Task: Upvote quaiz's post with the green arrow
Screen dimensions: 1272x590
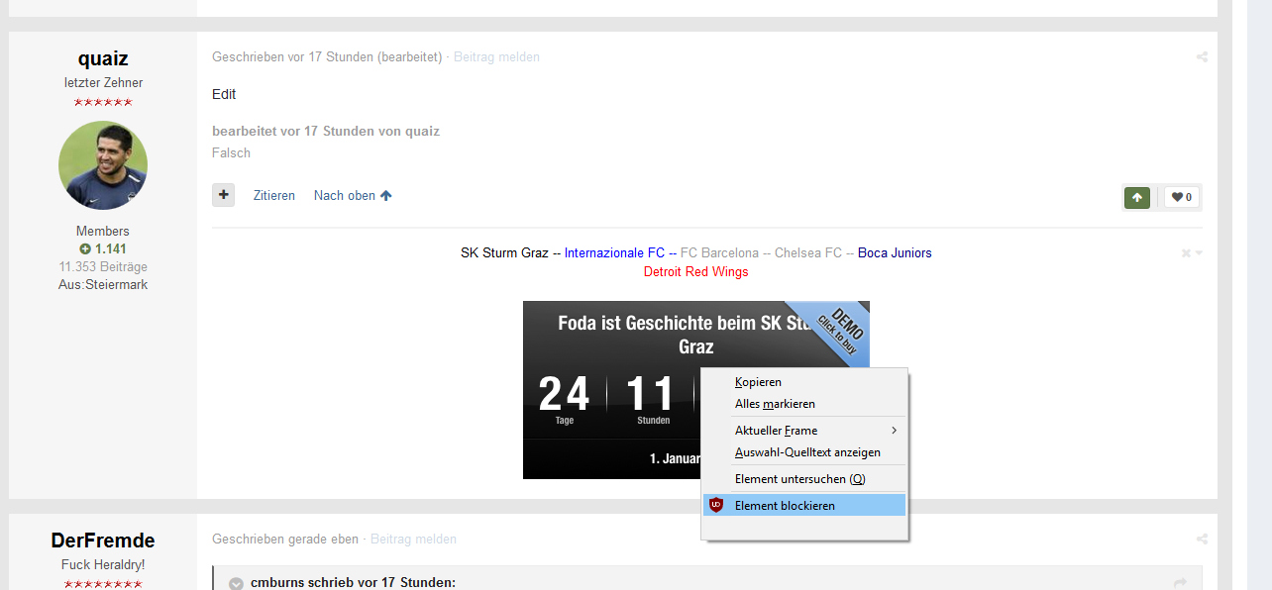Action: (x=1136, y=197)
